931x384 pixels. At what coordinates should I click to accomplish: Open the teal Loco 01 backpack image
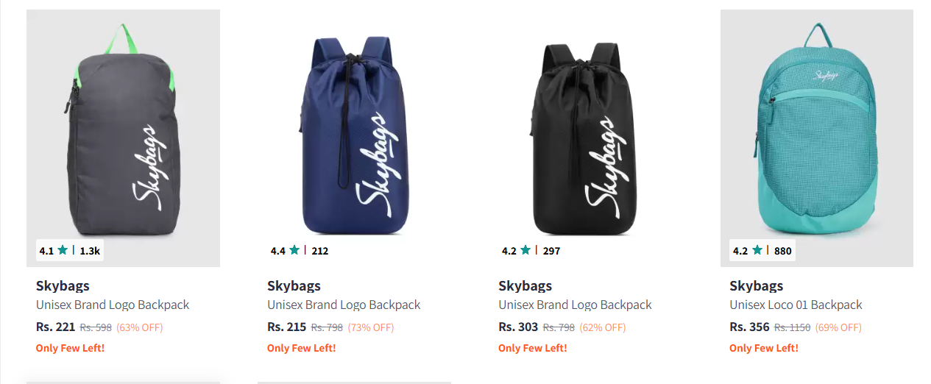click(x=817, y=138)
